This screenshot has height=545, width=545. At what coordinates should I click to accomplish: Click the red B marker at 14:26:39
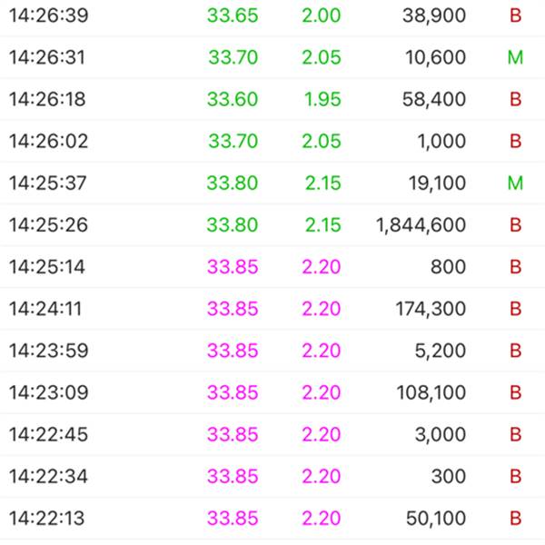515,15
